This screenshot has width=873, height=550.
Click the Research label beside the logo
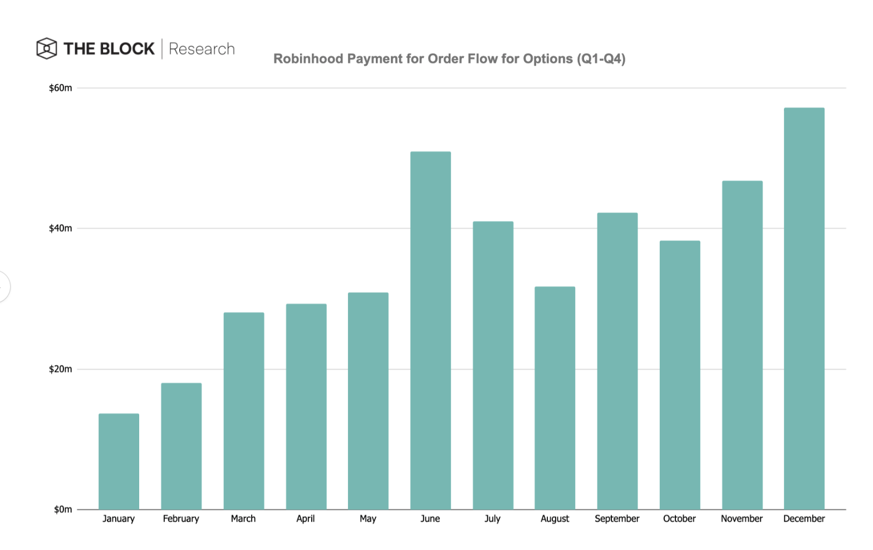(x=202, y=49)
